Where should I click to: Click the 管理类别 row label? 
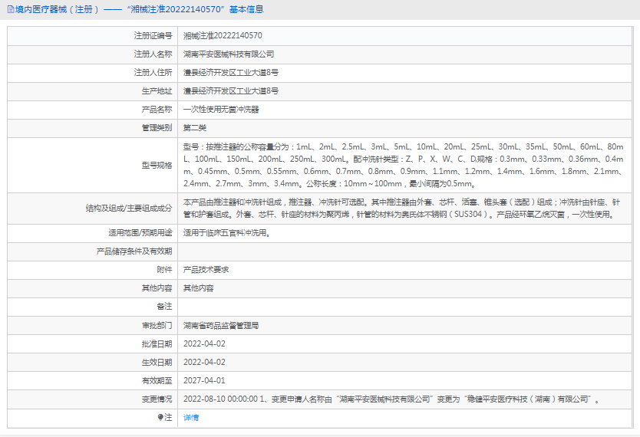pos(157,128)
